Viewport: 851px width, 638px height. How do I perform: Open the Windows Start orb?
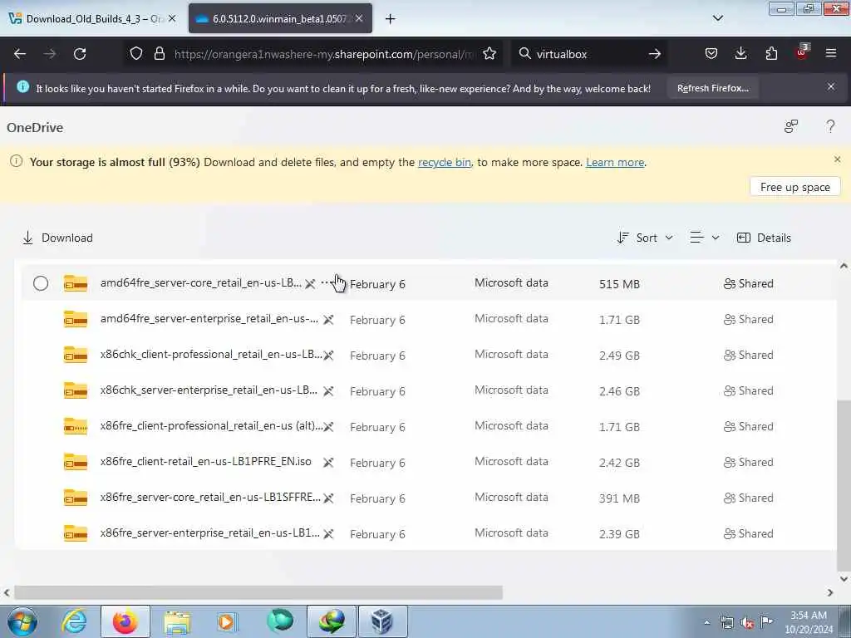(x=22, y=621)
